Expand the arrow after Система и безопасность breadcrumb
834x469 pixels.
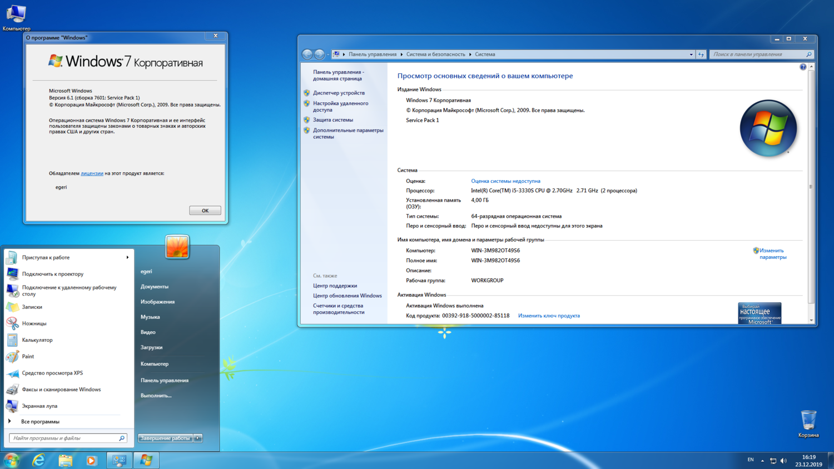click(x=470, y=54)
